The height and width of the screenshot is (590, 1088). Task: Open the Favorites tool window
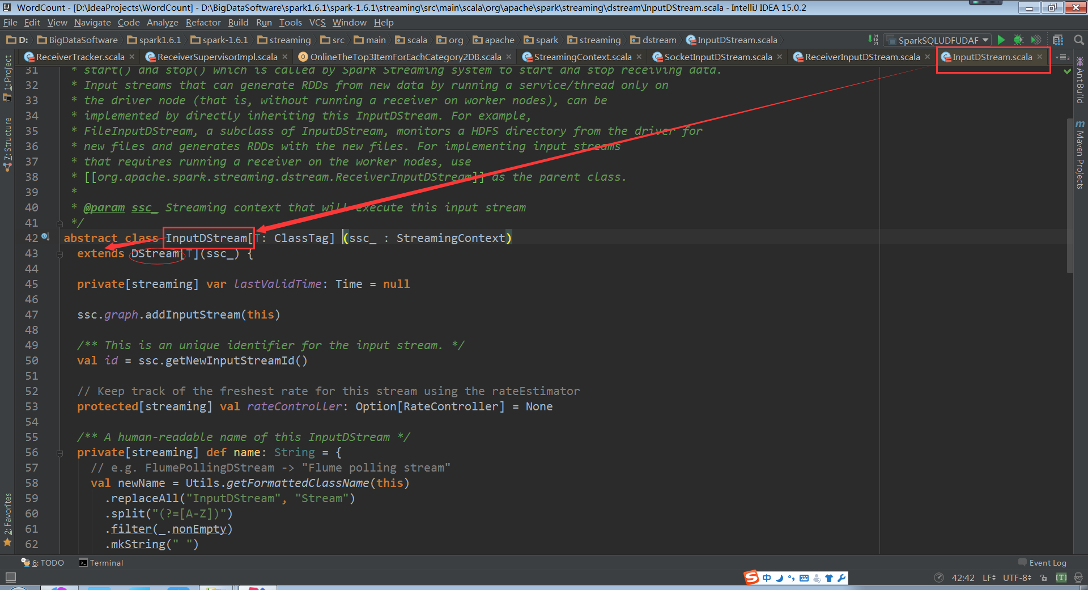pyautogui.click(x=7, y=520)
